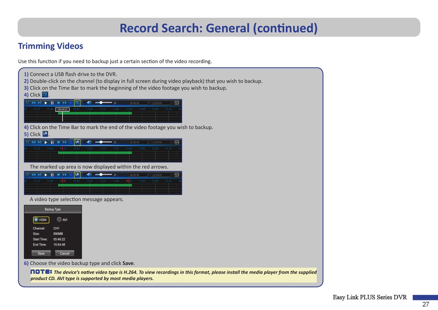Select the AVI backup type radio button
The width and height of the screenshot is (438, 310).
59,220
